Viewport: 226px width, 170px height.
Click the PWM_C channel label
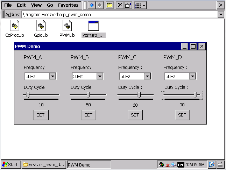coord(127,57)
